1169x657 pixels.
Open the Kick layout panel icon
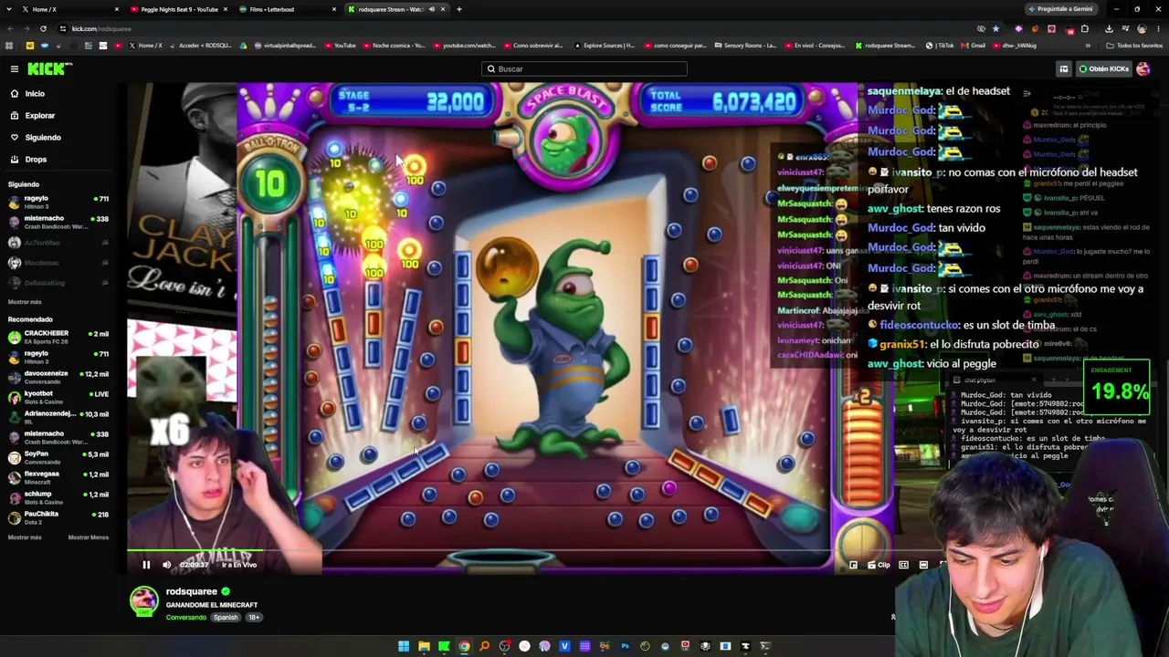coord(1064,69)
